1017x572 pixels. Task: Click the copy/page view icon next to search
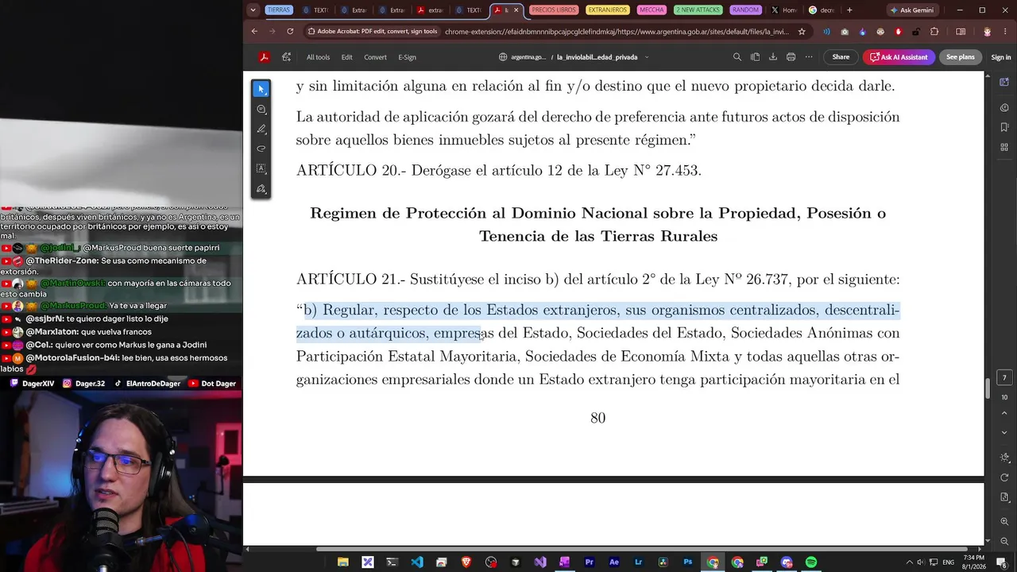[755, 57]
